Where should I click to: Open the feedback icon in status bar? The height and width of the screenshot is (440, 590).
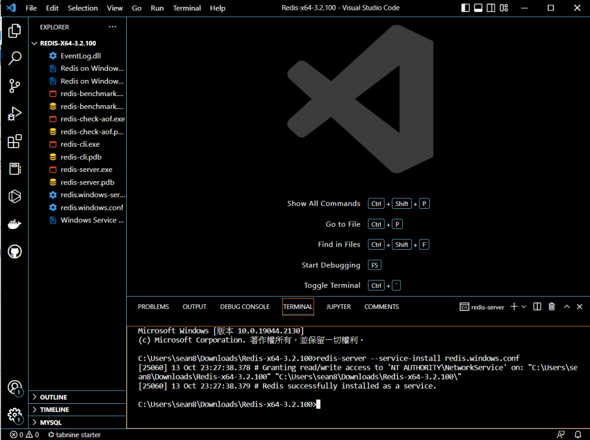point(561,435)
